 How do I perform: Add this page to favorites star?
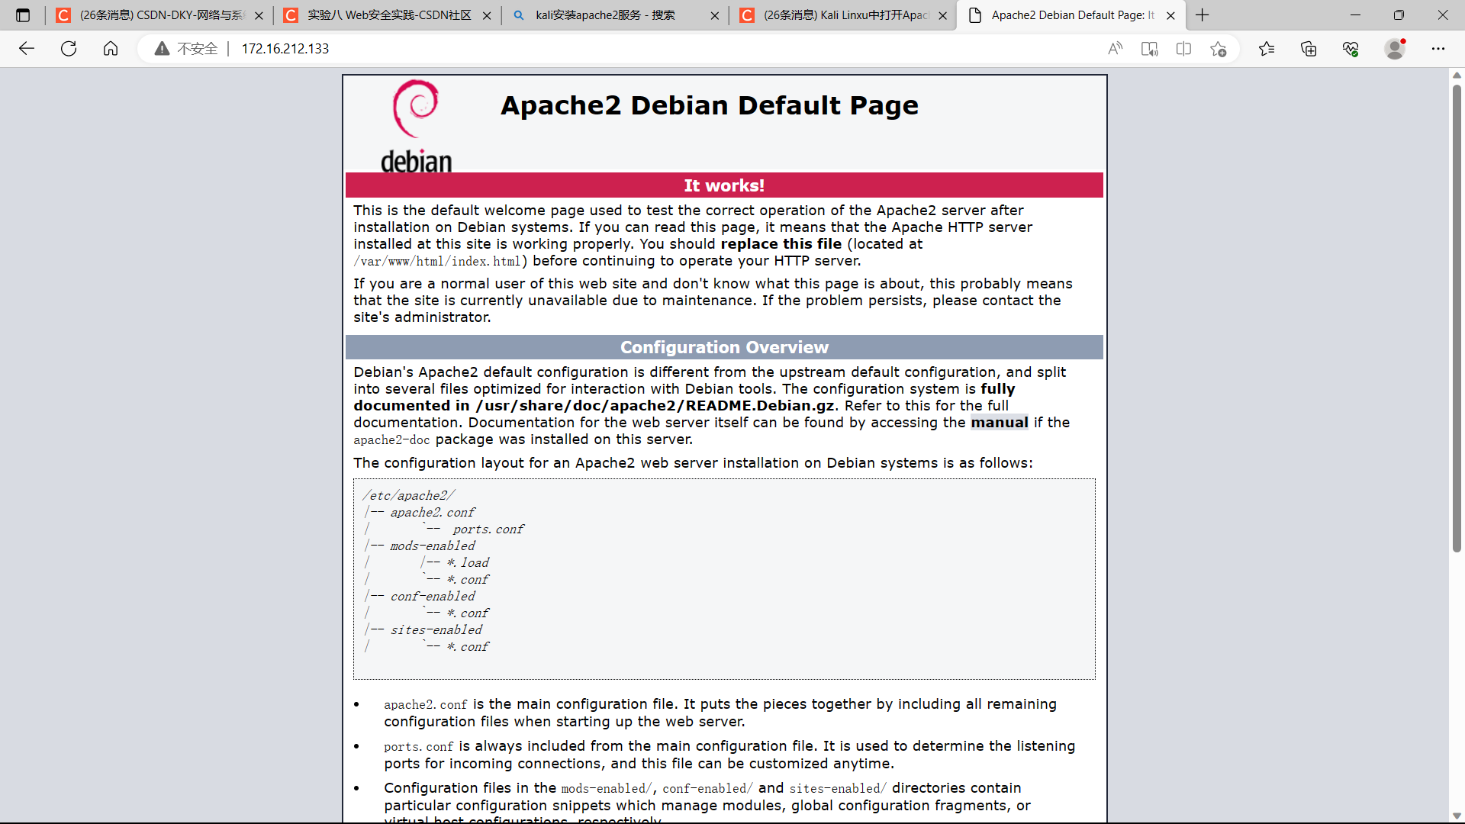tap(1219, 49)
